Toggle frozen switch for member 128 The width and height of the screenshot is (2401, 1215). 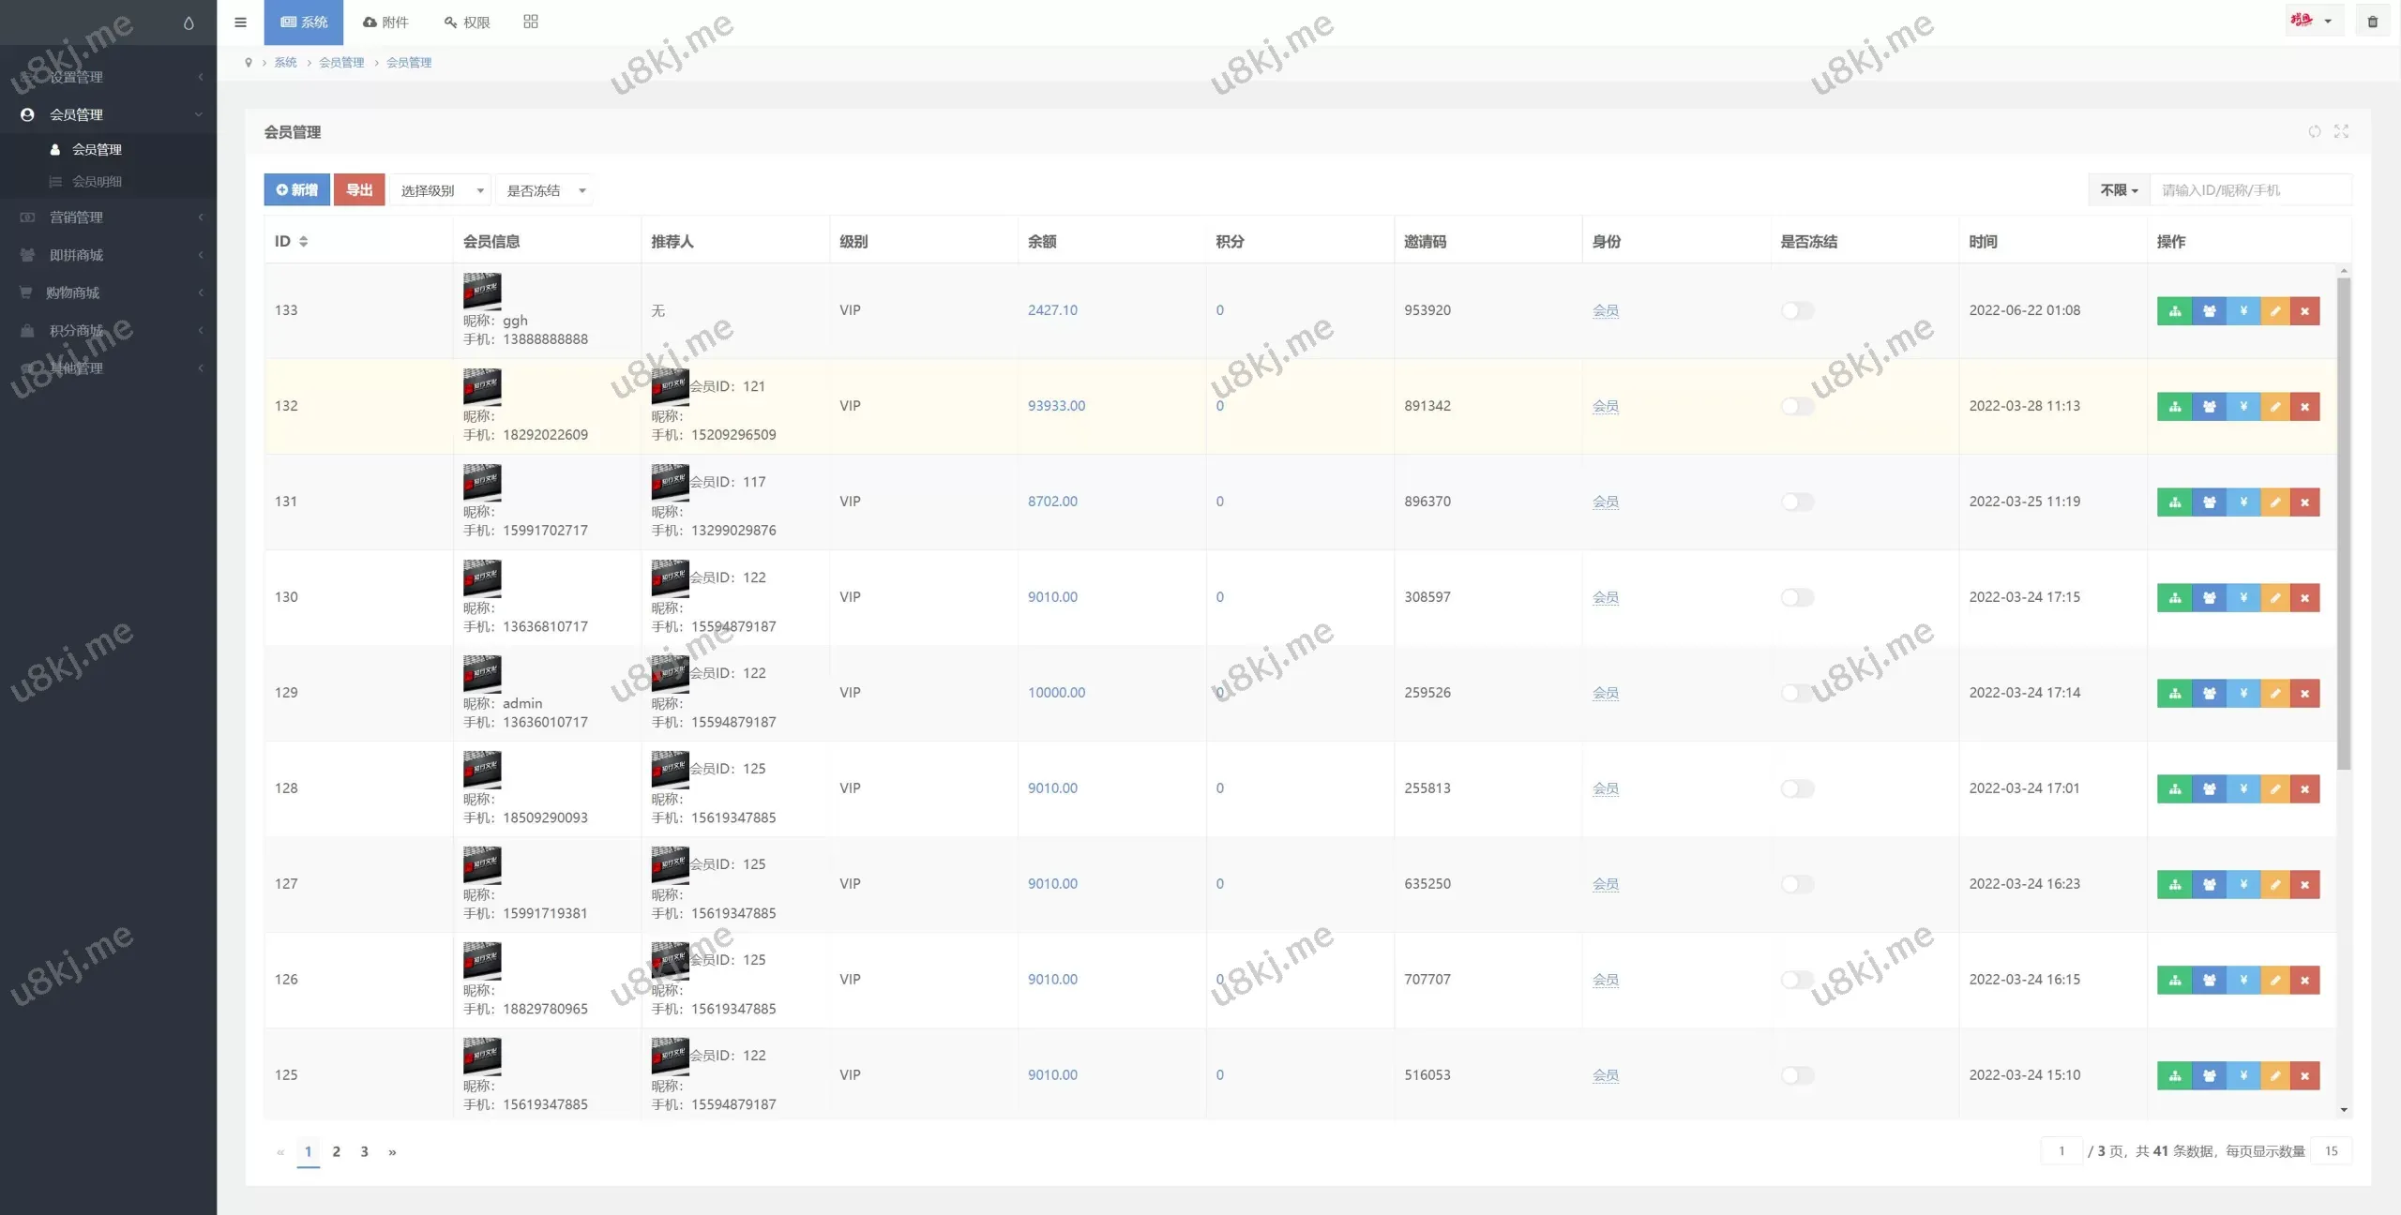[1797, 789]
